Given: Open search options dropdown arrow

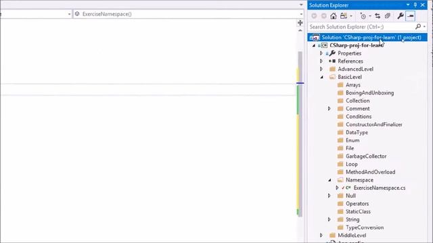Looking at the screenshot, I should coord(424,27).
